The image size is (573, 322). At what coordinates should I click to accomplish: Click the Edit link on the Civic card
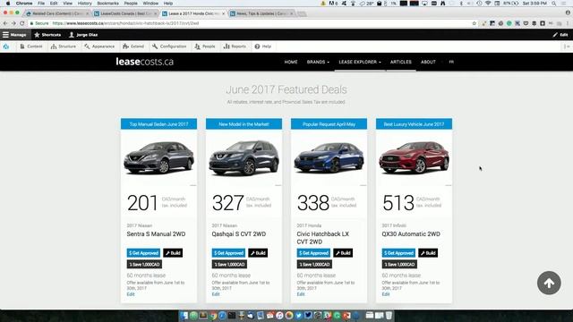pos(301,294)
